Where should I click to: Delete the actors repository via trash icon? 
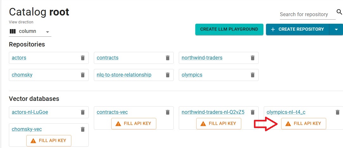(83, 58)
